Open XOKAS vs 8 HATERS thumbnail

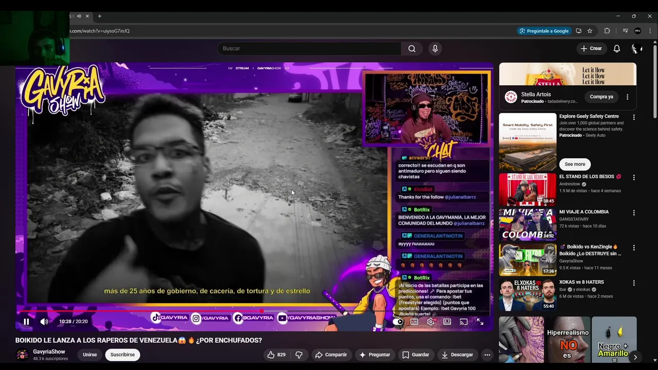click(x=527, y=294)
